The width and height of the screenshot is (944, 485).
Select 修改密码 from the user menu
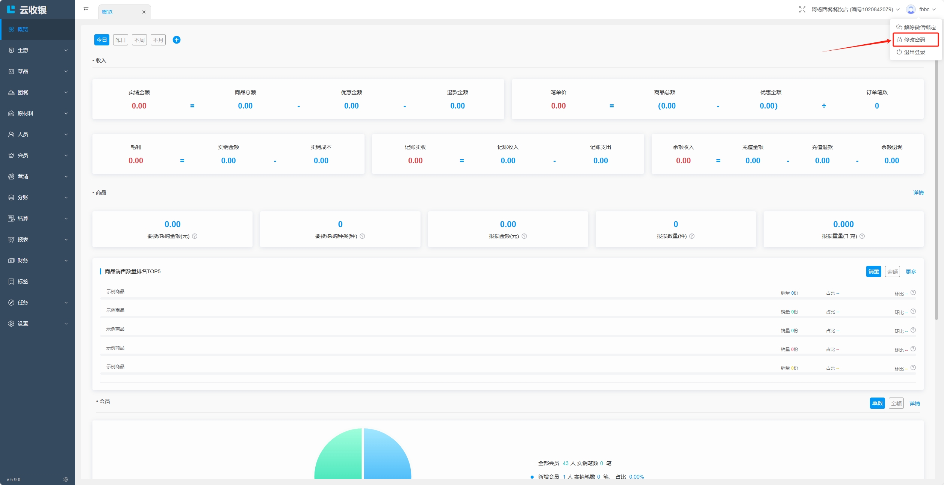[915, 40]
